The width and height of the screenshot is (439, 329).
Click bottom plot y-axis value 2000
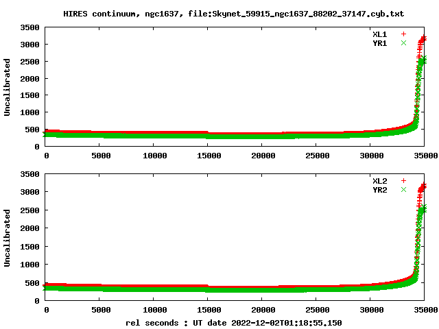[29, 228]
